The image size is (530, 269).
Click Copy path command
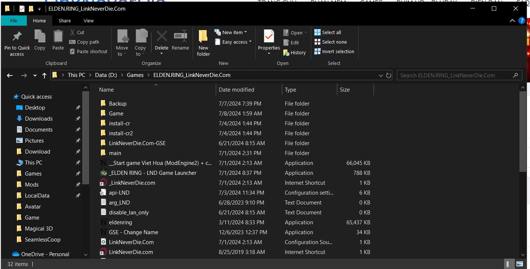tap(84, 42)
